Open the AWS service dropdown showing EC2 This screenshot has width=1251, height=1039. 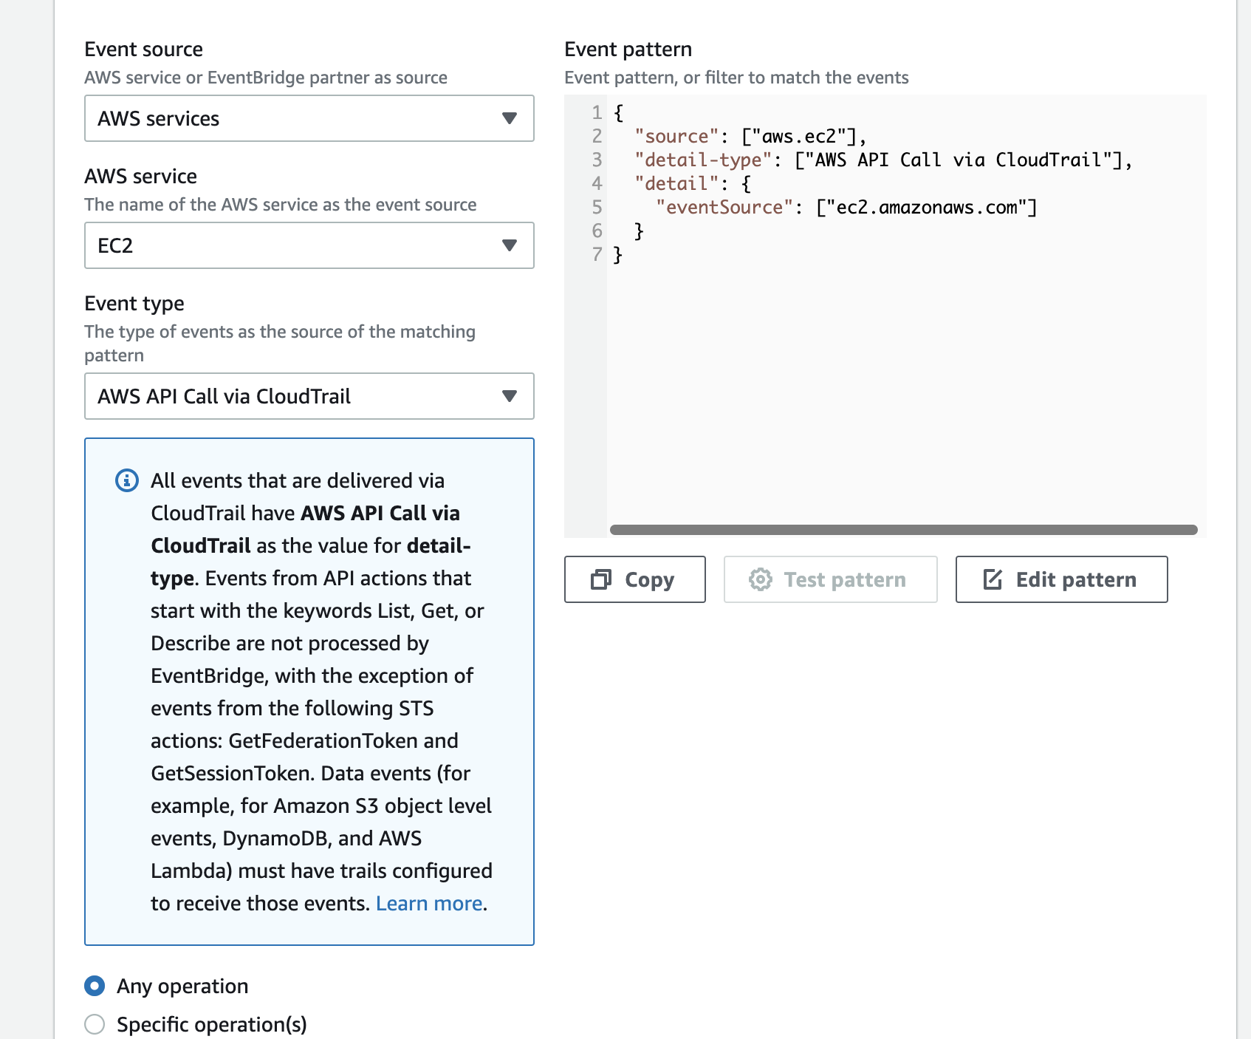[309, 246]
